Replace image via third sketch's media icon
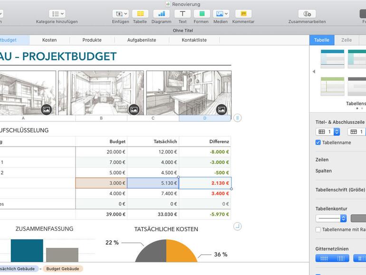Image resolution: width=366 pixels, height=275 pixels. [222, 109]
